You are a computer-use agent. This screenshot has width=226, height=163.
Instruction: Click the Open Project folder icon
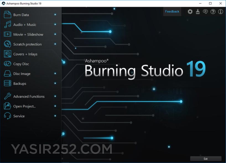tap(7, 106)
